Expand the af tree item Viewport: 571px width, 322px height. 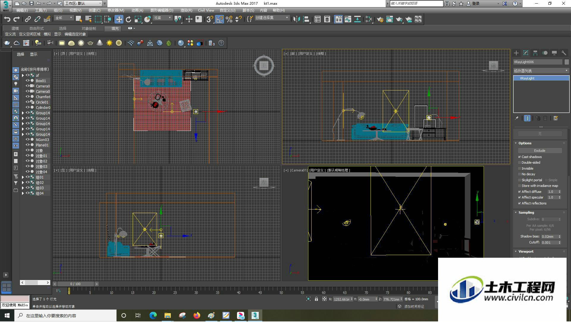click(x=23, y=76)
